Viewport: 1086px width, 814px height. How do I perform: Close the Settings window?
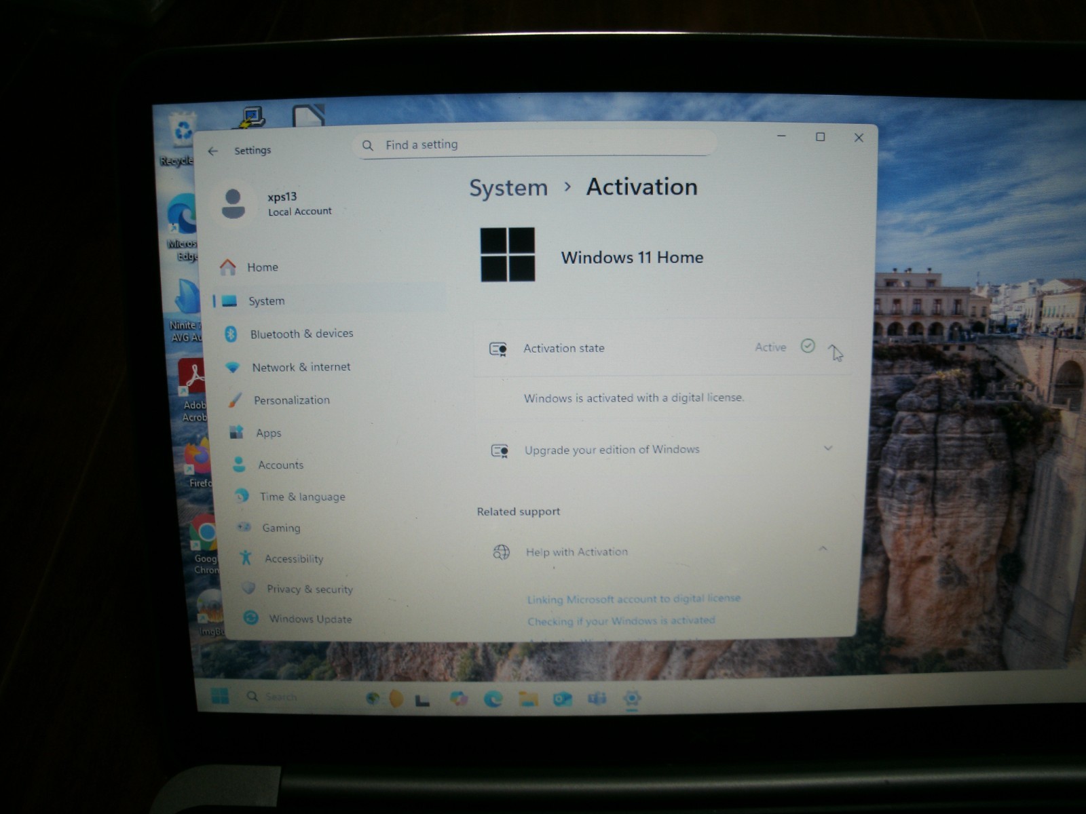pyautogui.click(x=859, y=138)
